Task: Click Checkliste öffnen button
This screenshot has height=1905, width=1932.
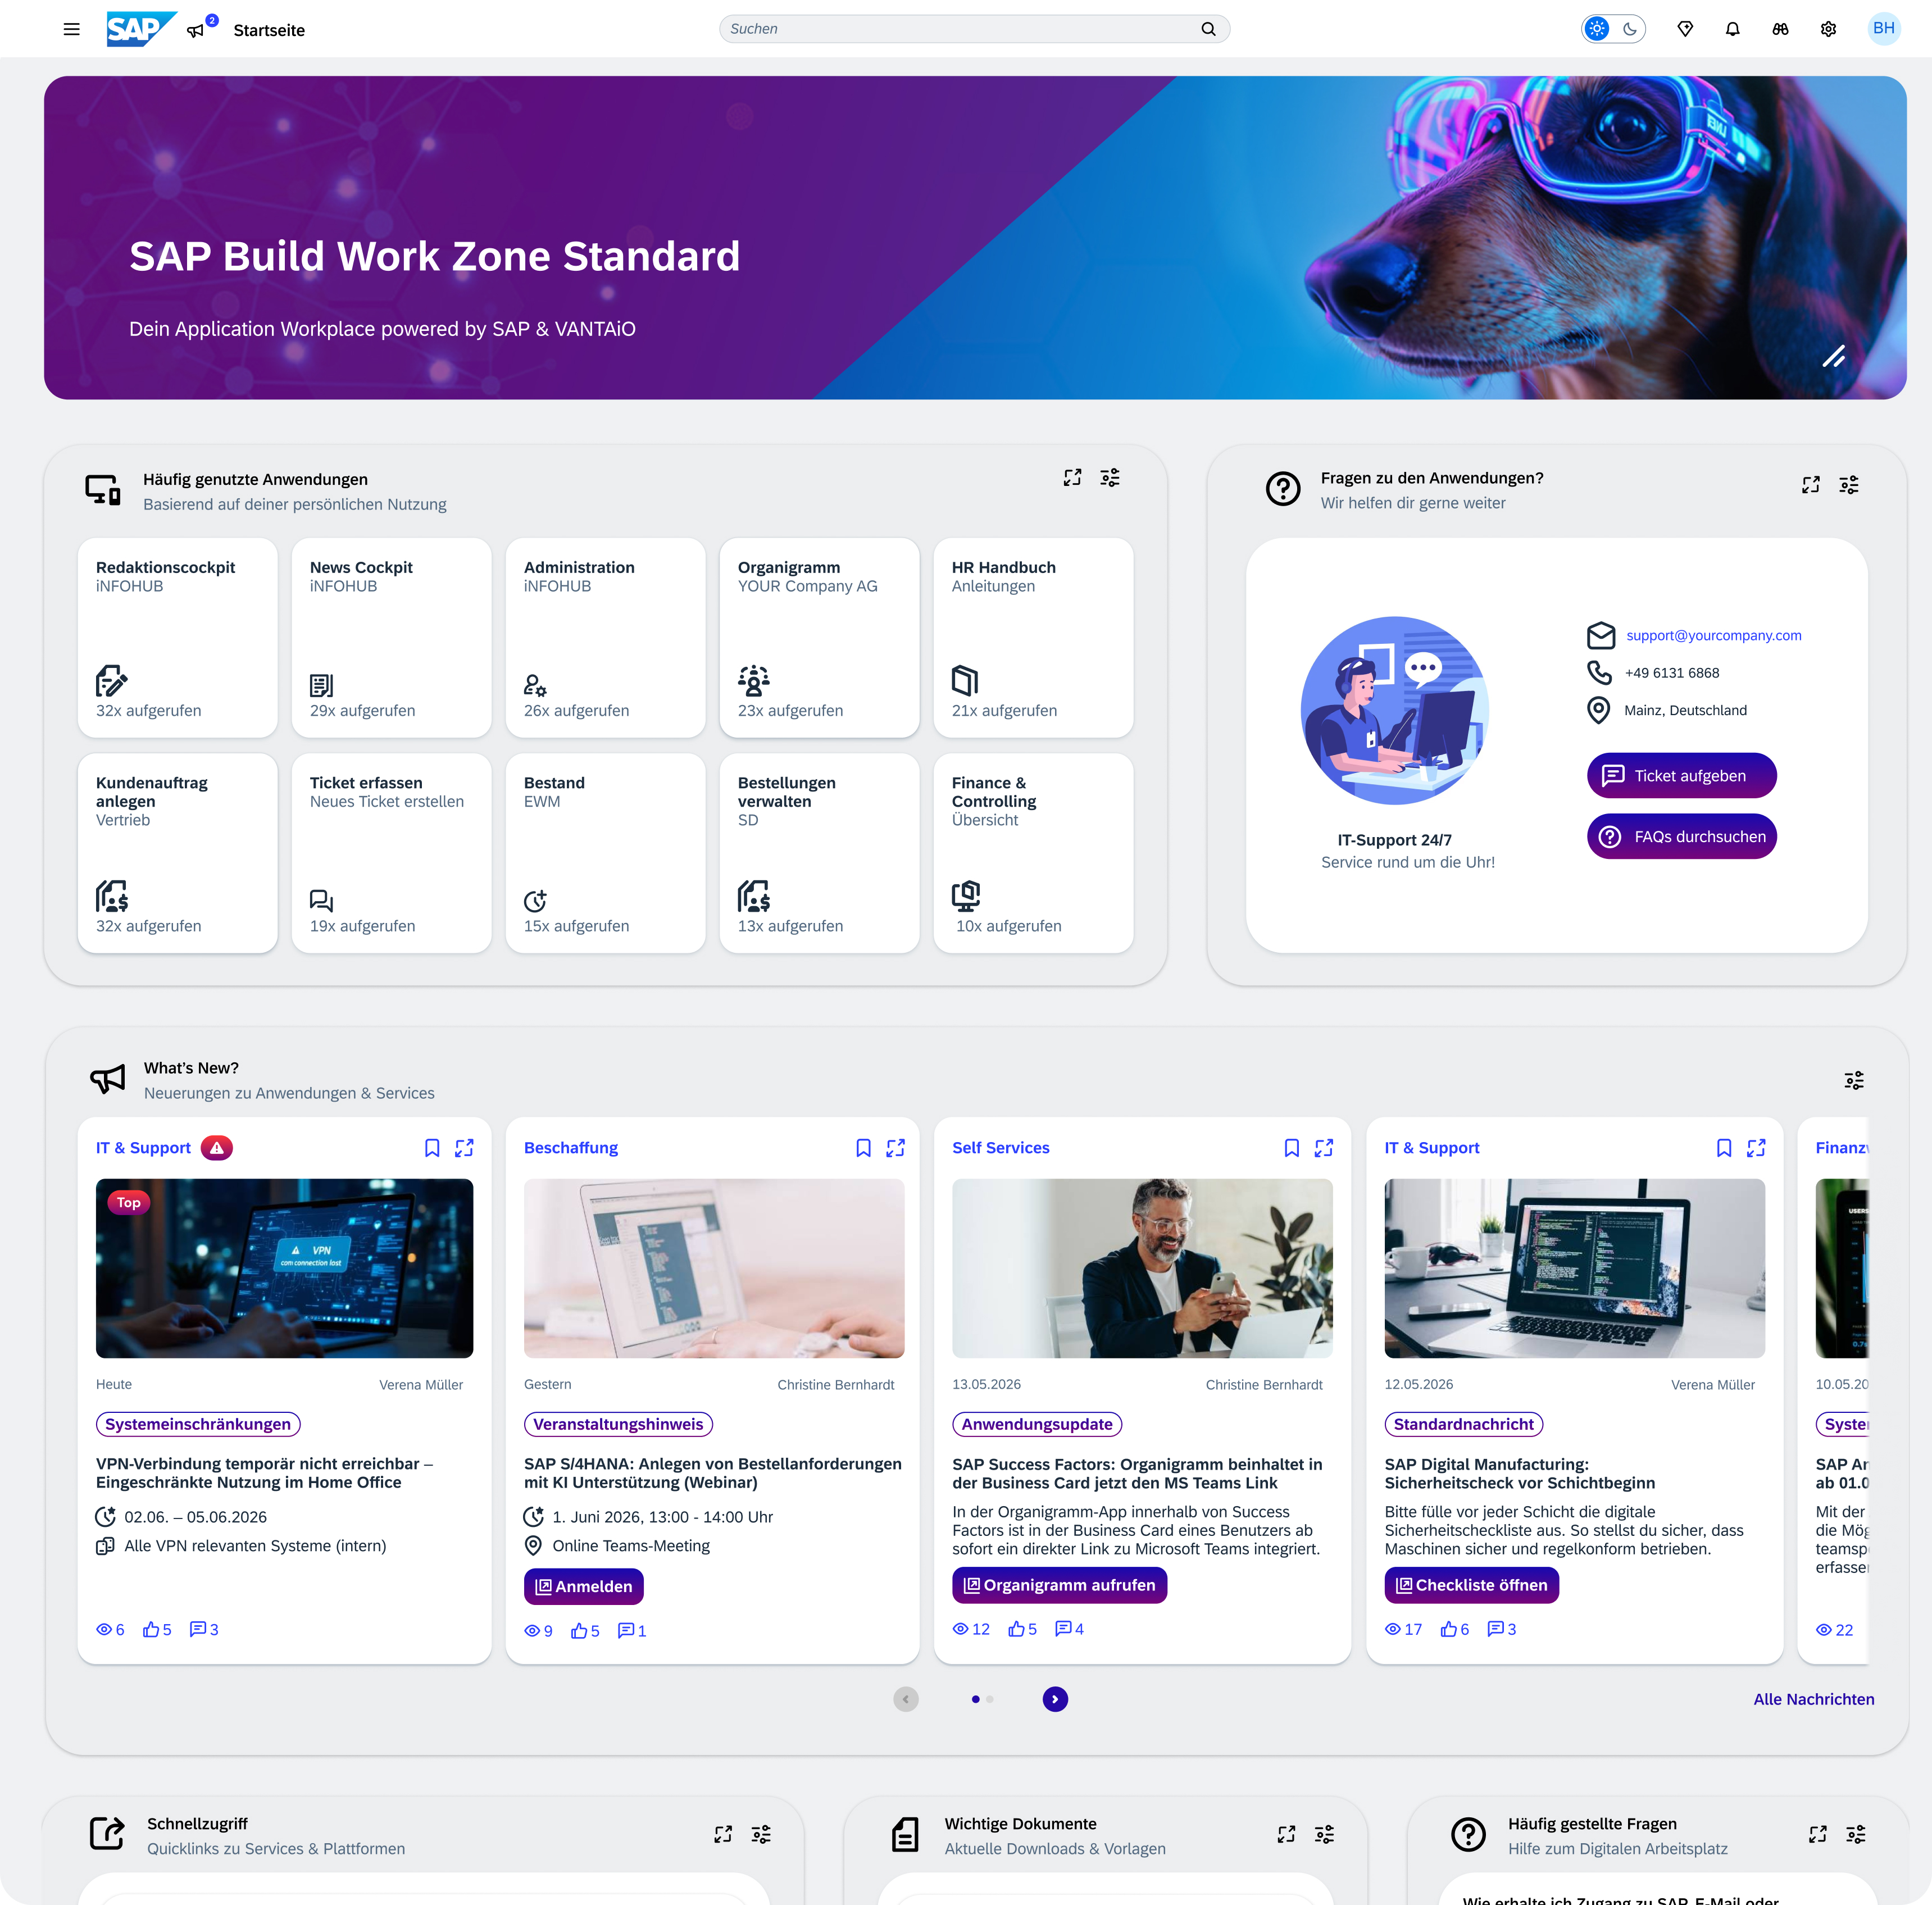Action: (1471, 1585)
